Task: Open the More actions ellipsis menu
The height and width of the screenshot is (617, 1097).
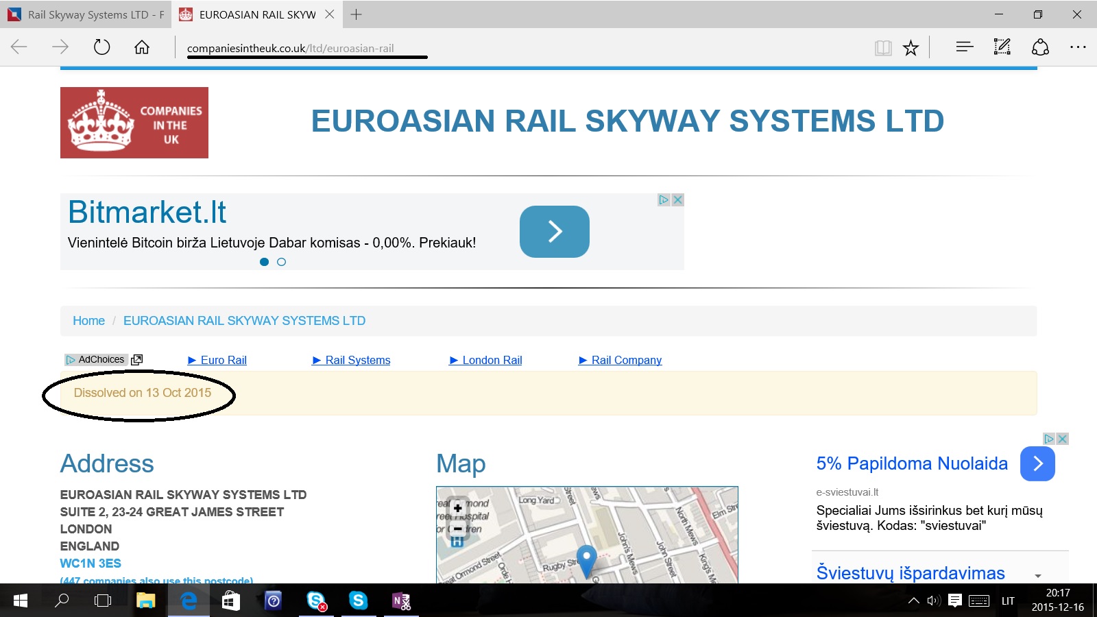Action: pyautogui.click(x=1078, y=47)
